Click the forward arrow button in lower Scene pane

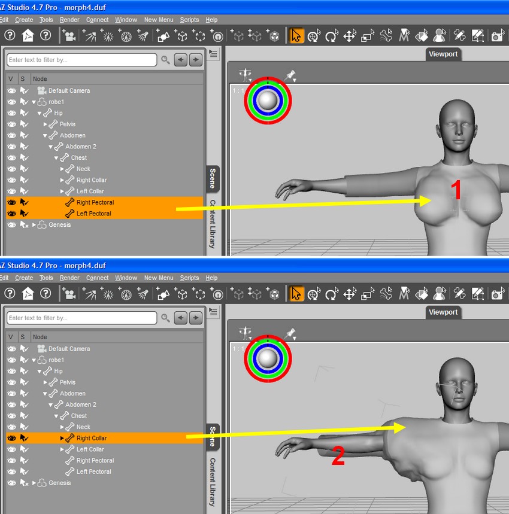(x=196, y=318)
